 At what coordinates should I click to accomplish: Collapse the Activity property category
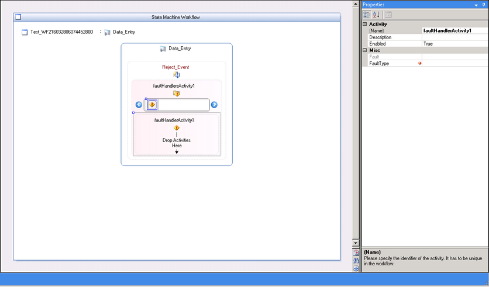pyautogui.click(x=364, y=24)
